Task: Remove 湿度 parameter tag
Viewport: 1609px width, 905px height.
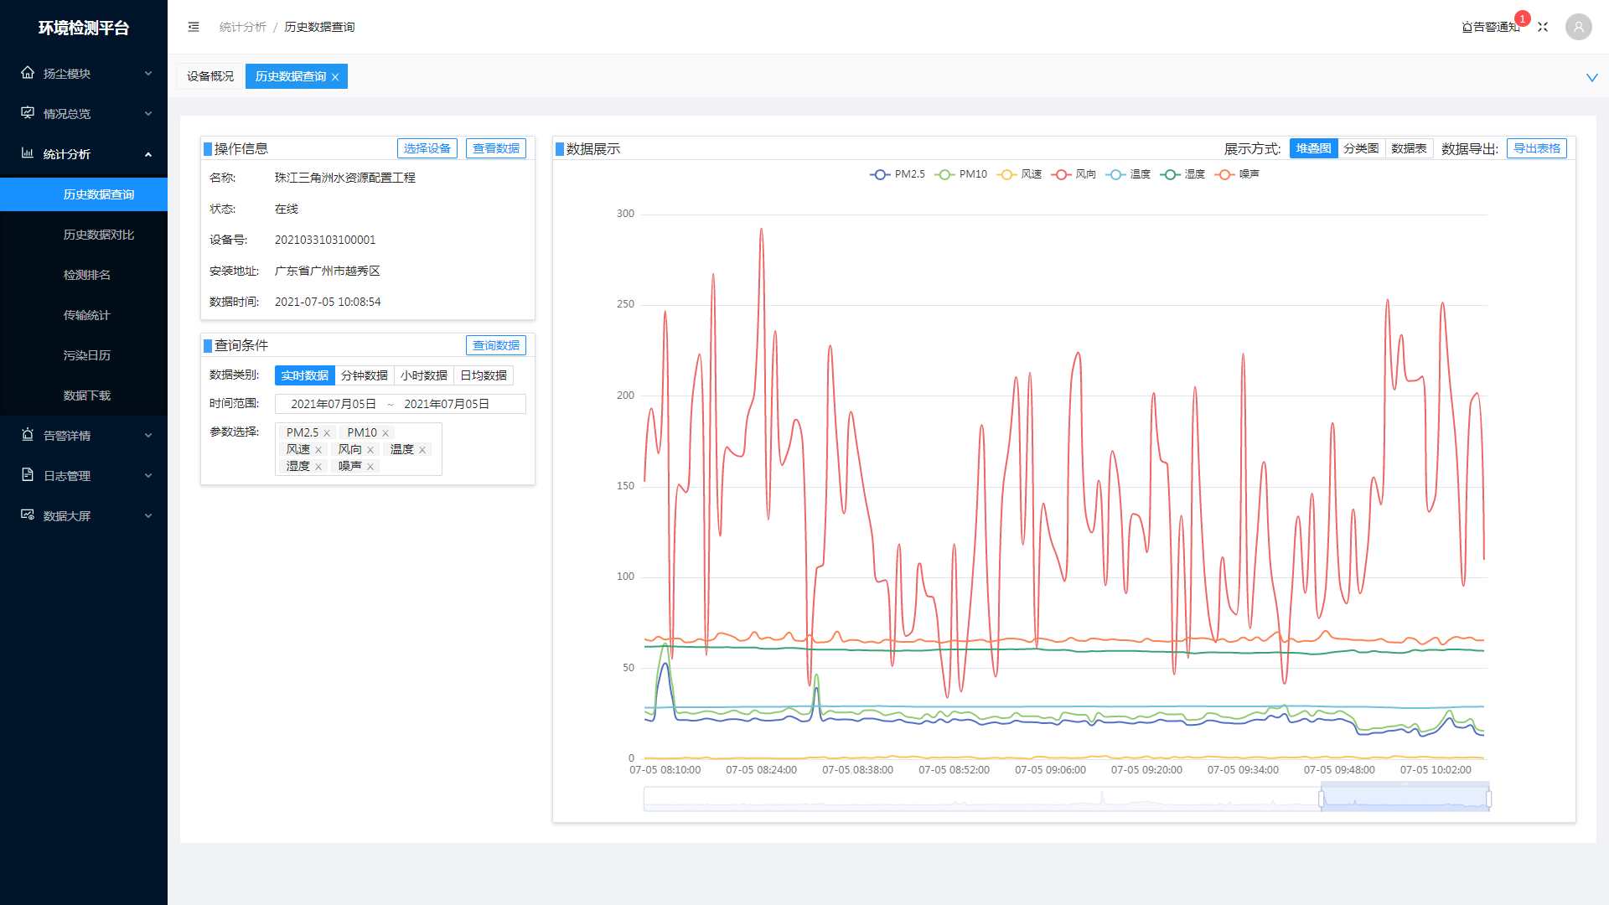Action: point(318,467)
